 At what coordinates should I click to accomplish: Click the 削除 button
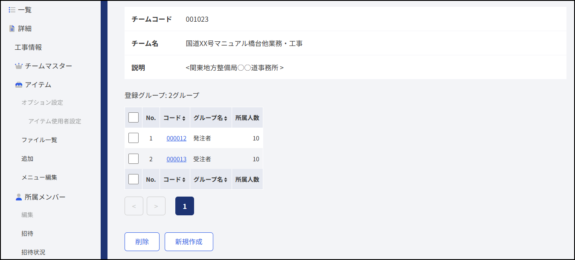pos(142,242)
